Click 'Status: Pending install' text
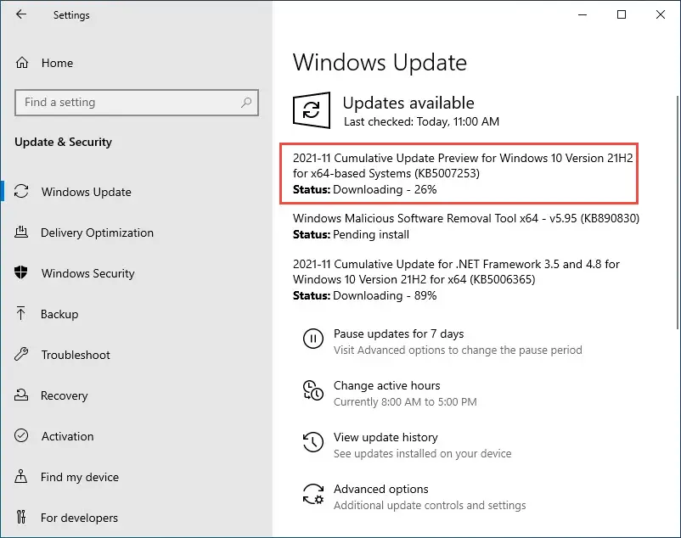 point(351,235)
